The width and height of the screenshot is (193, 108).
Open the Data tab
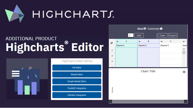141,29
